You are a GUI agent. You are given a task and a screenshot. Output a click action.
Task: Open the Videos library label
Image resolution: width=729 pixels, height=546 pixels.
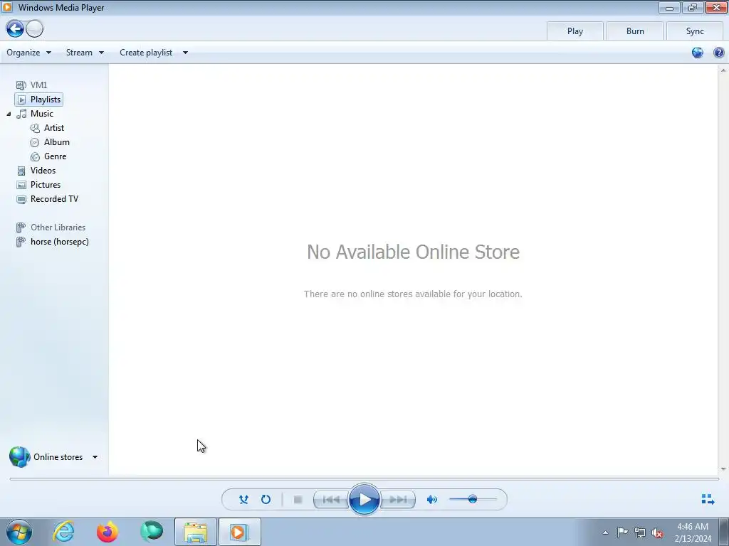43,171
